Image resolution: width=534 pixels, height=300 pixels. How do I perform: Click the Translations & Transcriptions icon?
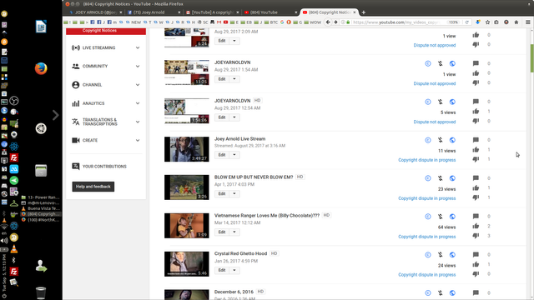(x=76, y=122)
